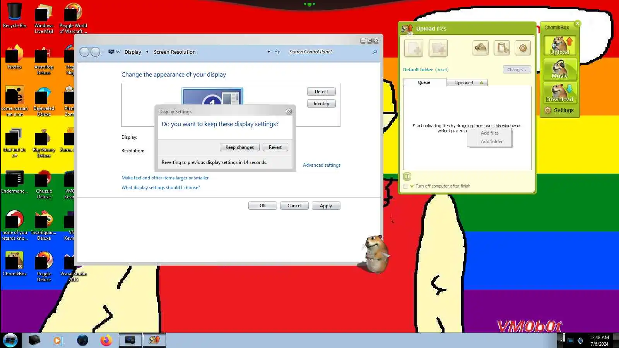Click Upload in ChomikBox widget
Viewport: 619px width, 348px height.
tap(560, 46)
